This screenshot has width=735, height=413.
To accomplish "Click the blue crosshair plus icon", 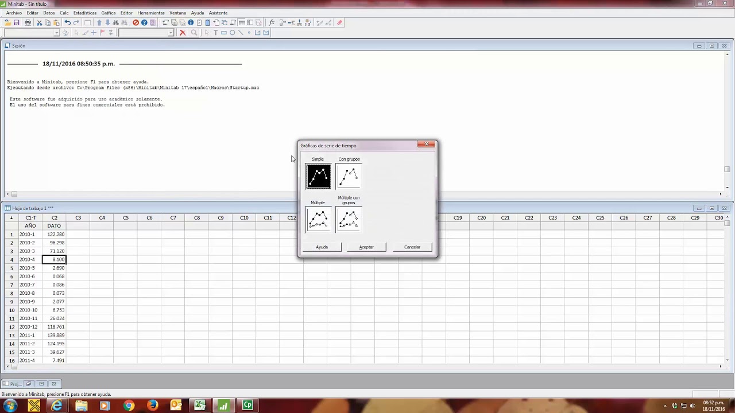I will pos(94,33).
